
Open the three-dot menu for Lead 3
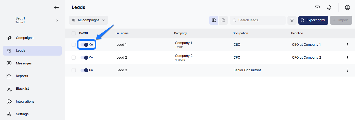347,70
